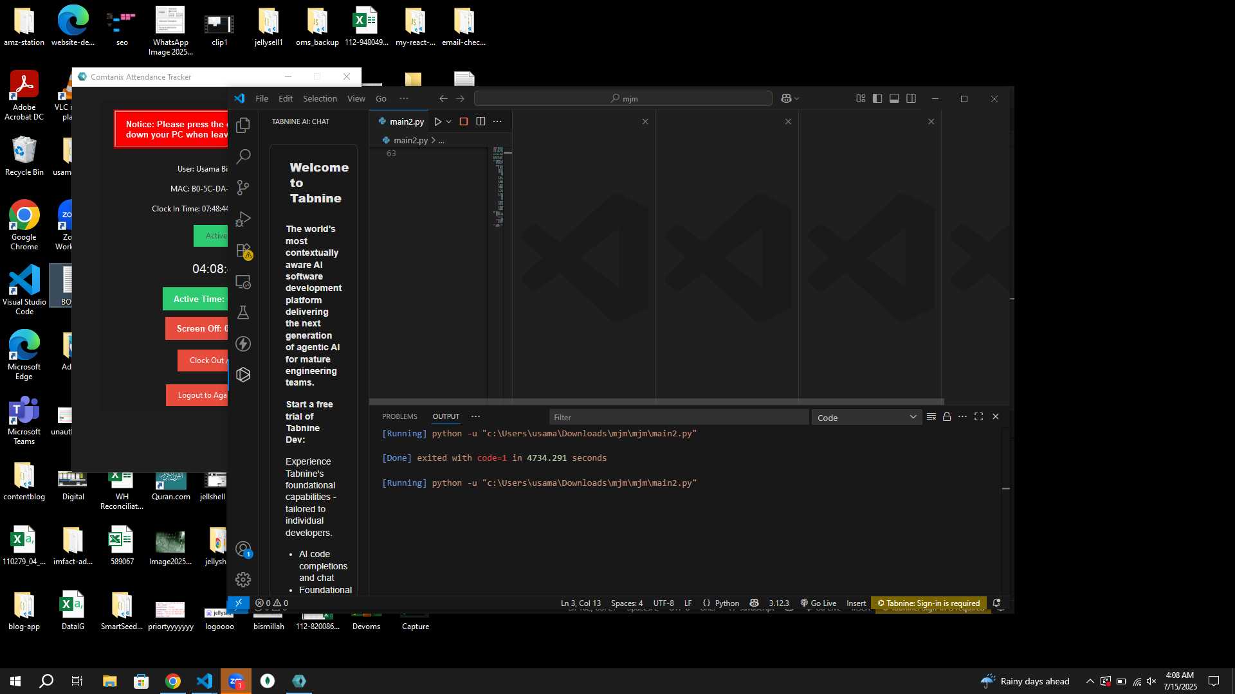The width and height of the screenshot is (1235, 694).
Task: Click the mjm command center search box
Action: coord(623,98)
